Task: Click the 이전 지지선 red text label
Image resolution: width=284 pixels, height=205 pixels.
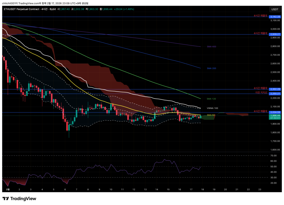Action: 261,92
